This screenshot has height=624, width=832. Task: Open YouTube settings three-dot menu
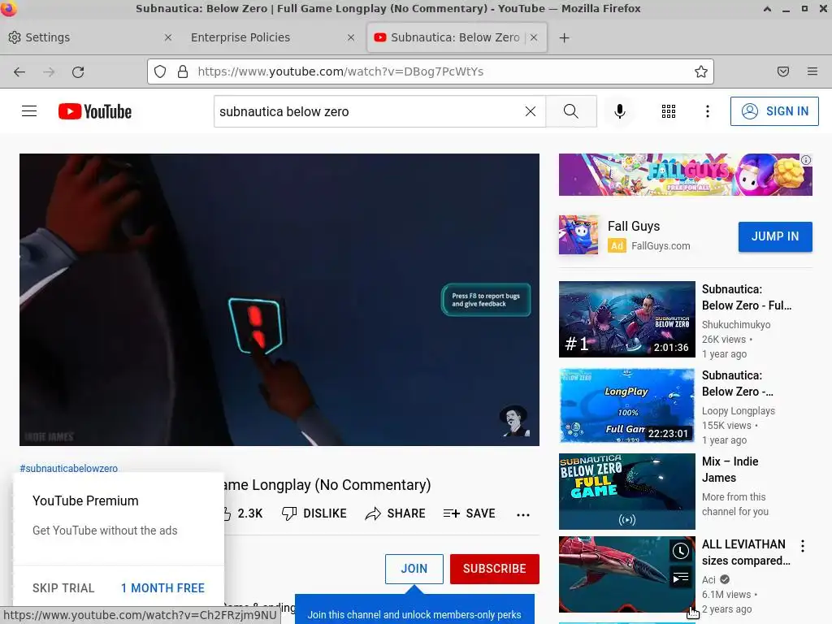point(708,111)
